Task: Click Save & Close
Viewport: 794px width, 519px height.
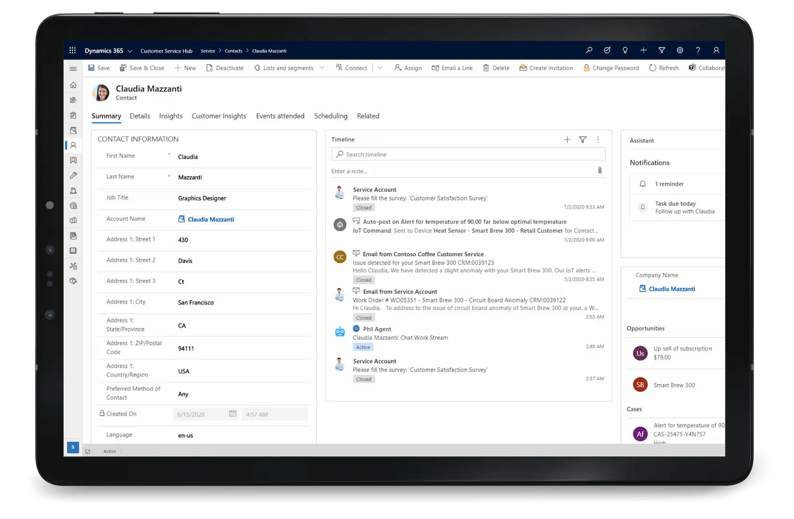Action: pyautogui.click(x=142, y=68)
